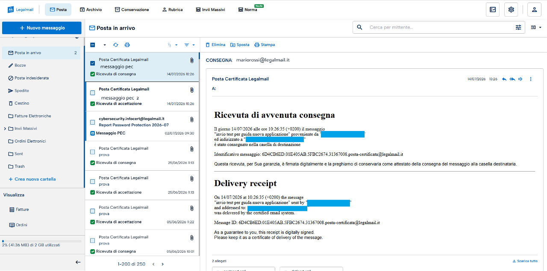This screenshot has width=547, height=271.
Task: Open the Rubrica tab
Action: tap(172, 9)
